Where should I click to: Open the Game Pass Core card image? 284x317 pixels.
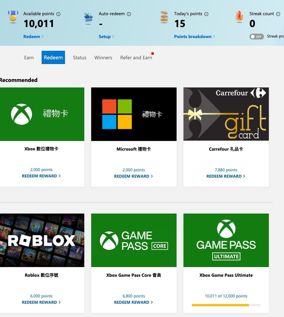coord(134,240)
